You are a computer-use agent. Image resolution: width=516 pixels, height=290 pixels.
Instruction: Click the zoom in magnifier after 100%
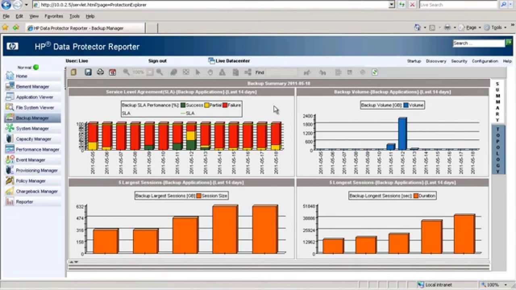[x=160, y=72]
